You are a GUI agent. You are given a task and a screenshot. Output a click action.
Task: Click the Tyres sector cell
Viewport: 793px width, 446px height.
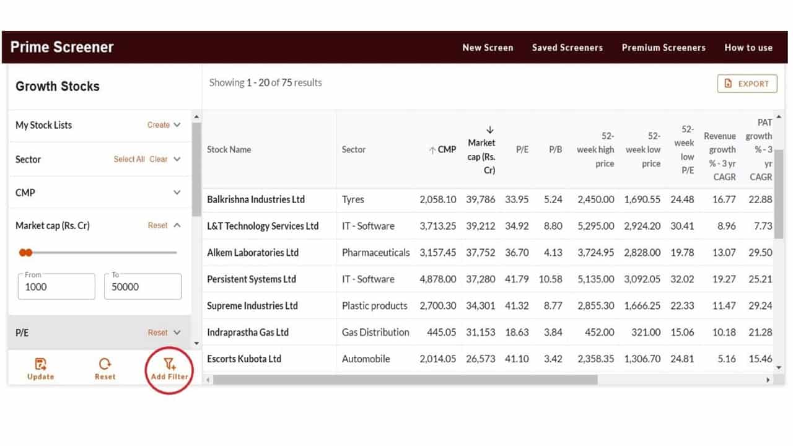coord(353,199)
